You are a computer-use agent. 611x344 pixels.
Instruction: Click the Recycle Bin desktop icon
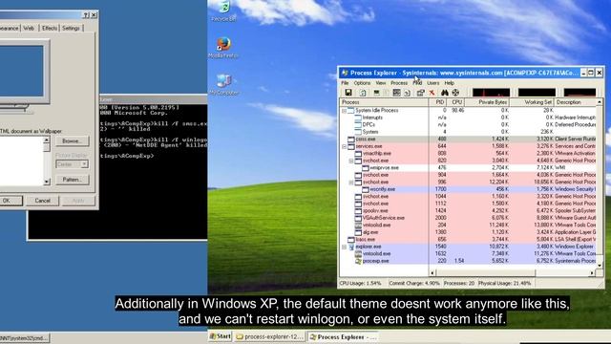[223, 11]
